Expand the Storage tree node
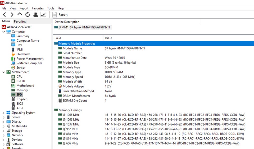 pyautogui.click(x=3, y=131)
